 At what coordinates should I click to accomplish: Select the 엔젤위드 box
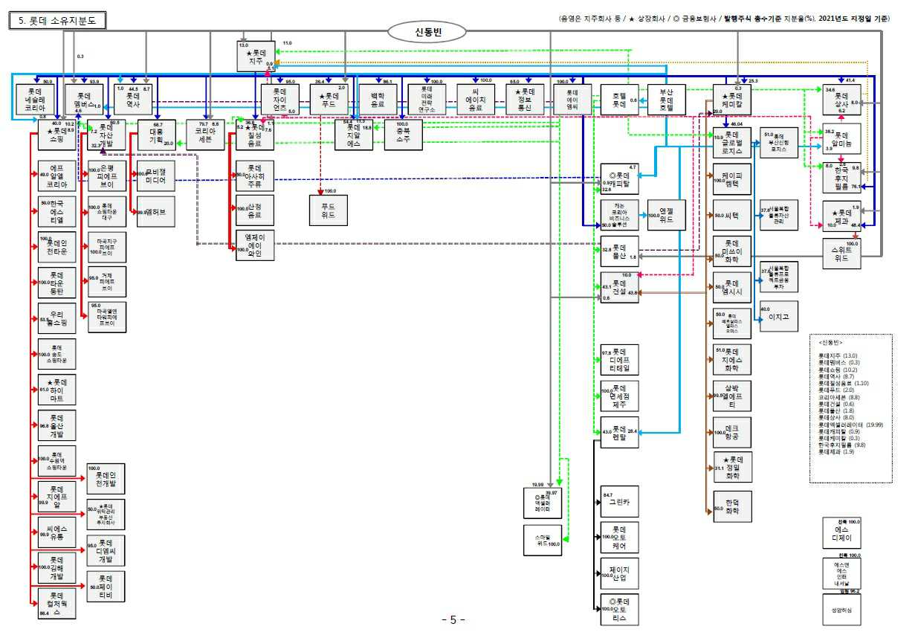(665, 216)
